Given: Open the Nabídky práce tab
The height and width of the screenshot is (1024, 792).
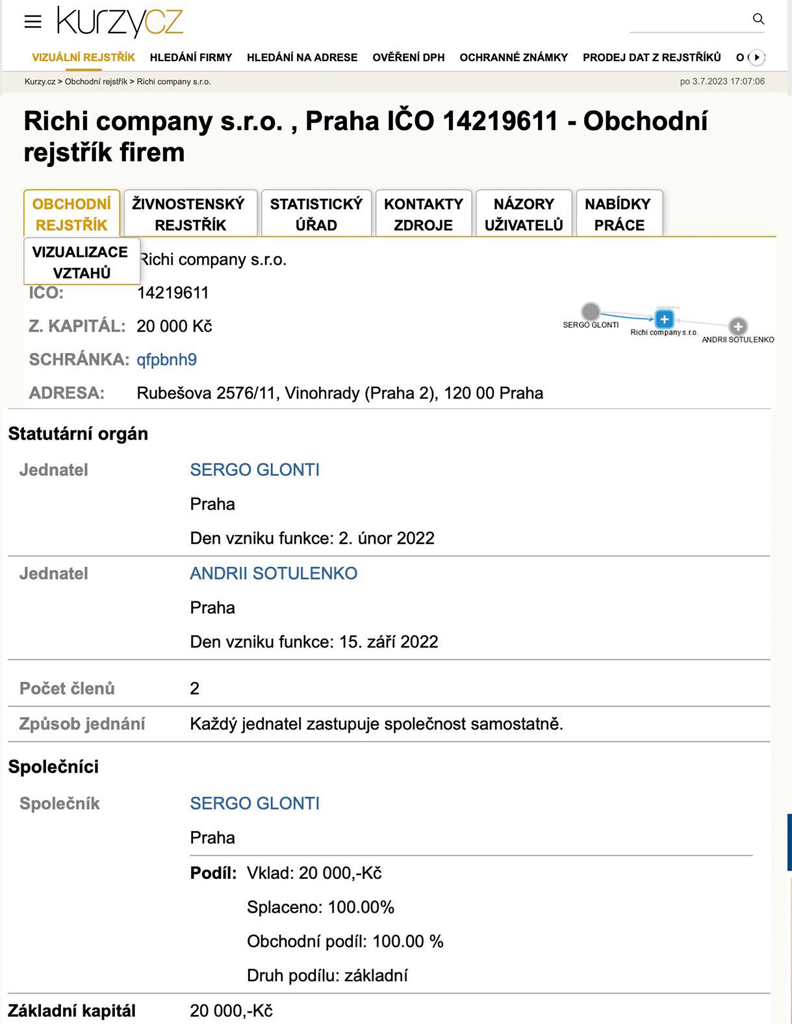Looking at the screenshot, I should (619, 214).
